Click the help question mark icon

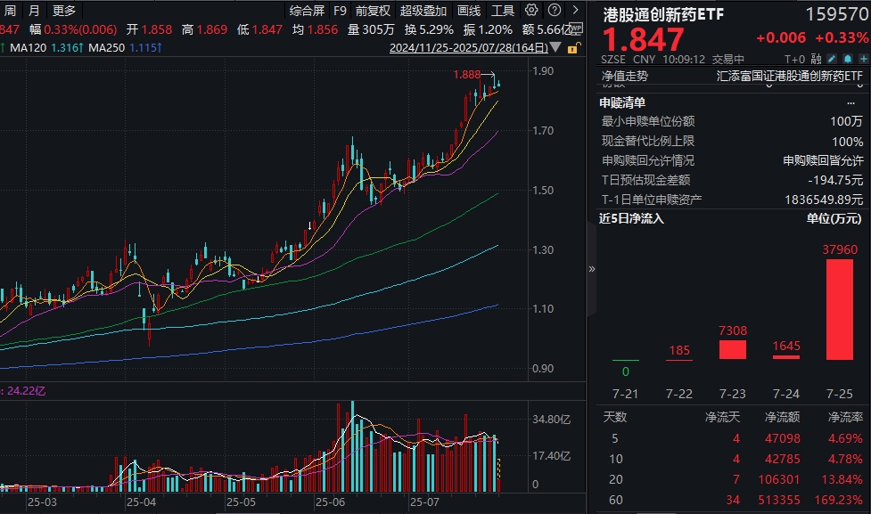pyautogui.click(x=555, y=10)
